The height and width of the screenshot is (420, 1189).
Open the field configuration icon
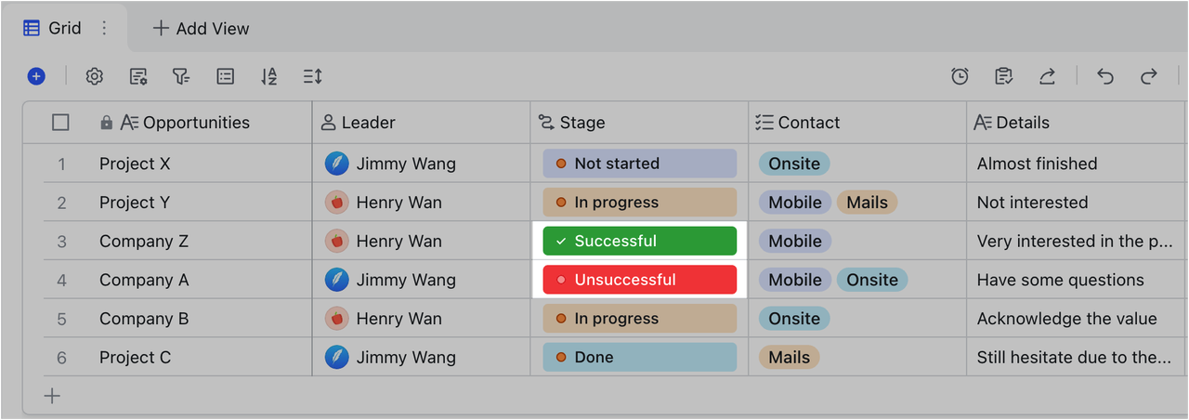(x=138, y=76)
